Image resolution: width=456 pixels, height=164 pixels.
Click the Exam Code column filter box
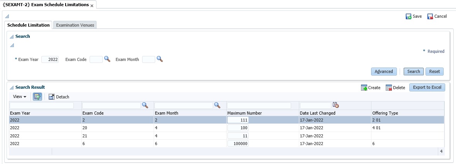pos(112,105)
